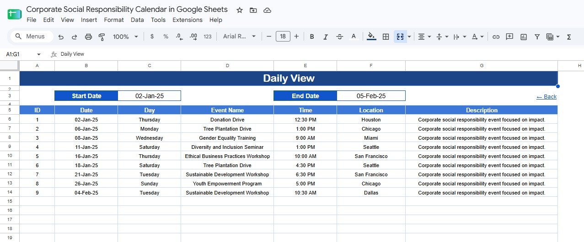584x242 pixels.
Task: Decrease font size minus button
Action: (269, 37)
